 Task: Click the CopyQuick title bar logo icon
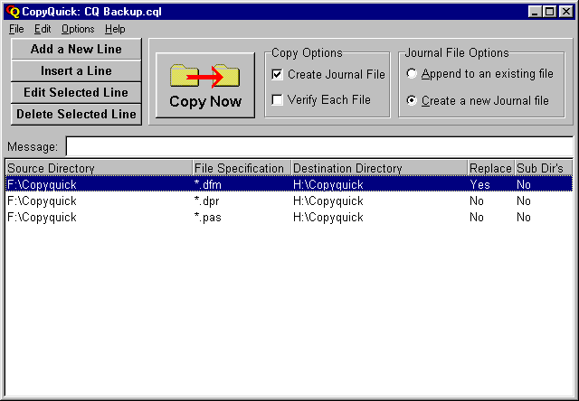pyautogui.click(x=13, y=12)
